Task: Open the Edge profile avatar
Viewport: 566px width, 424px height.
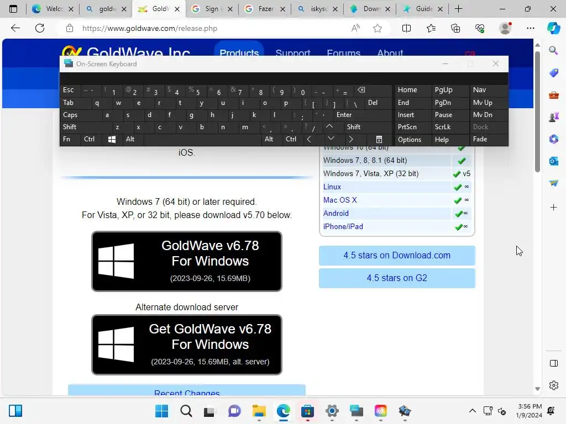Action: point(505,28)
